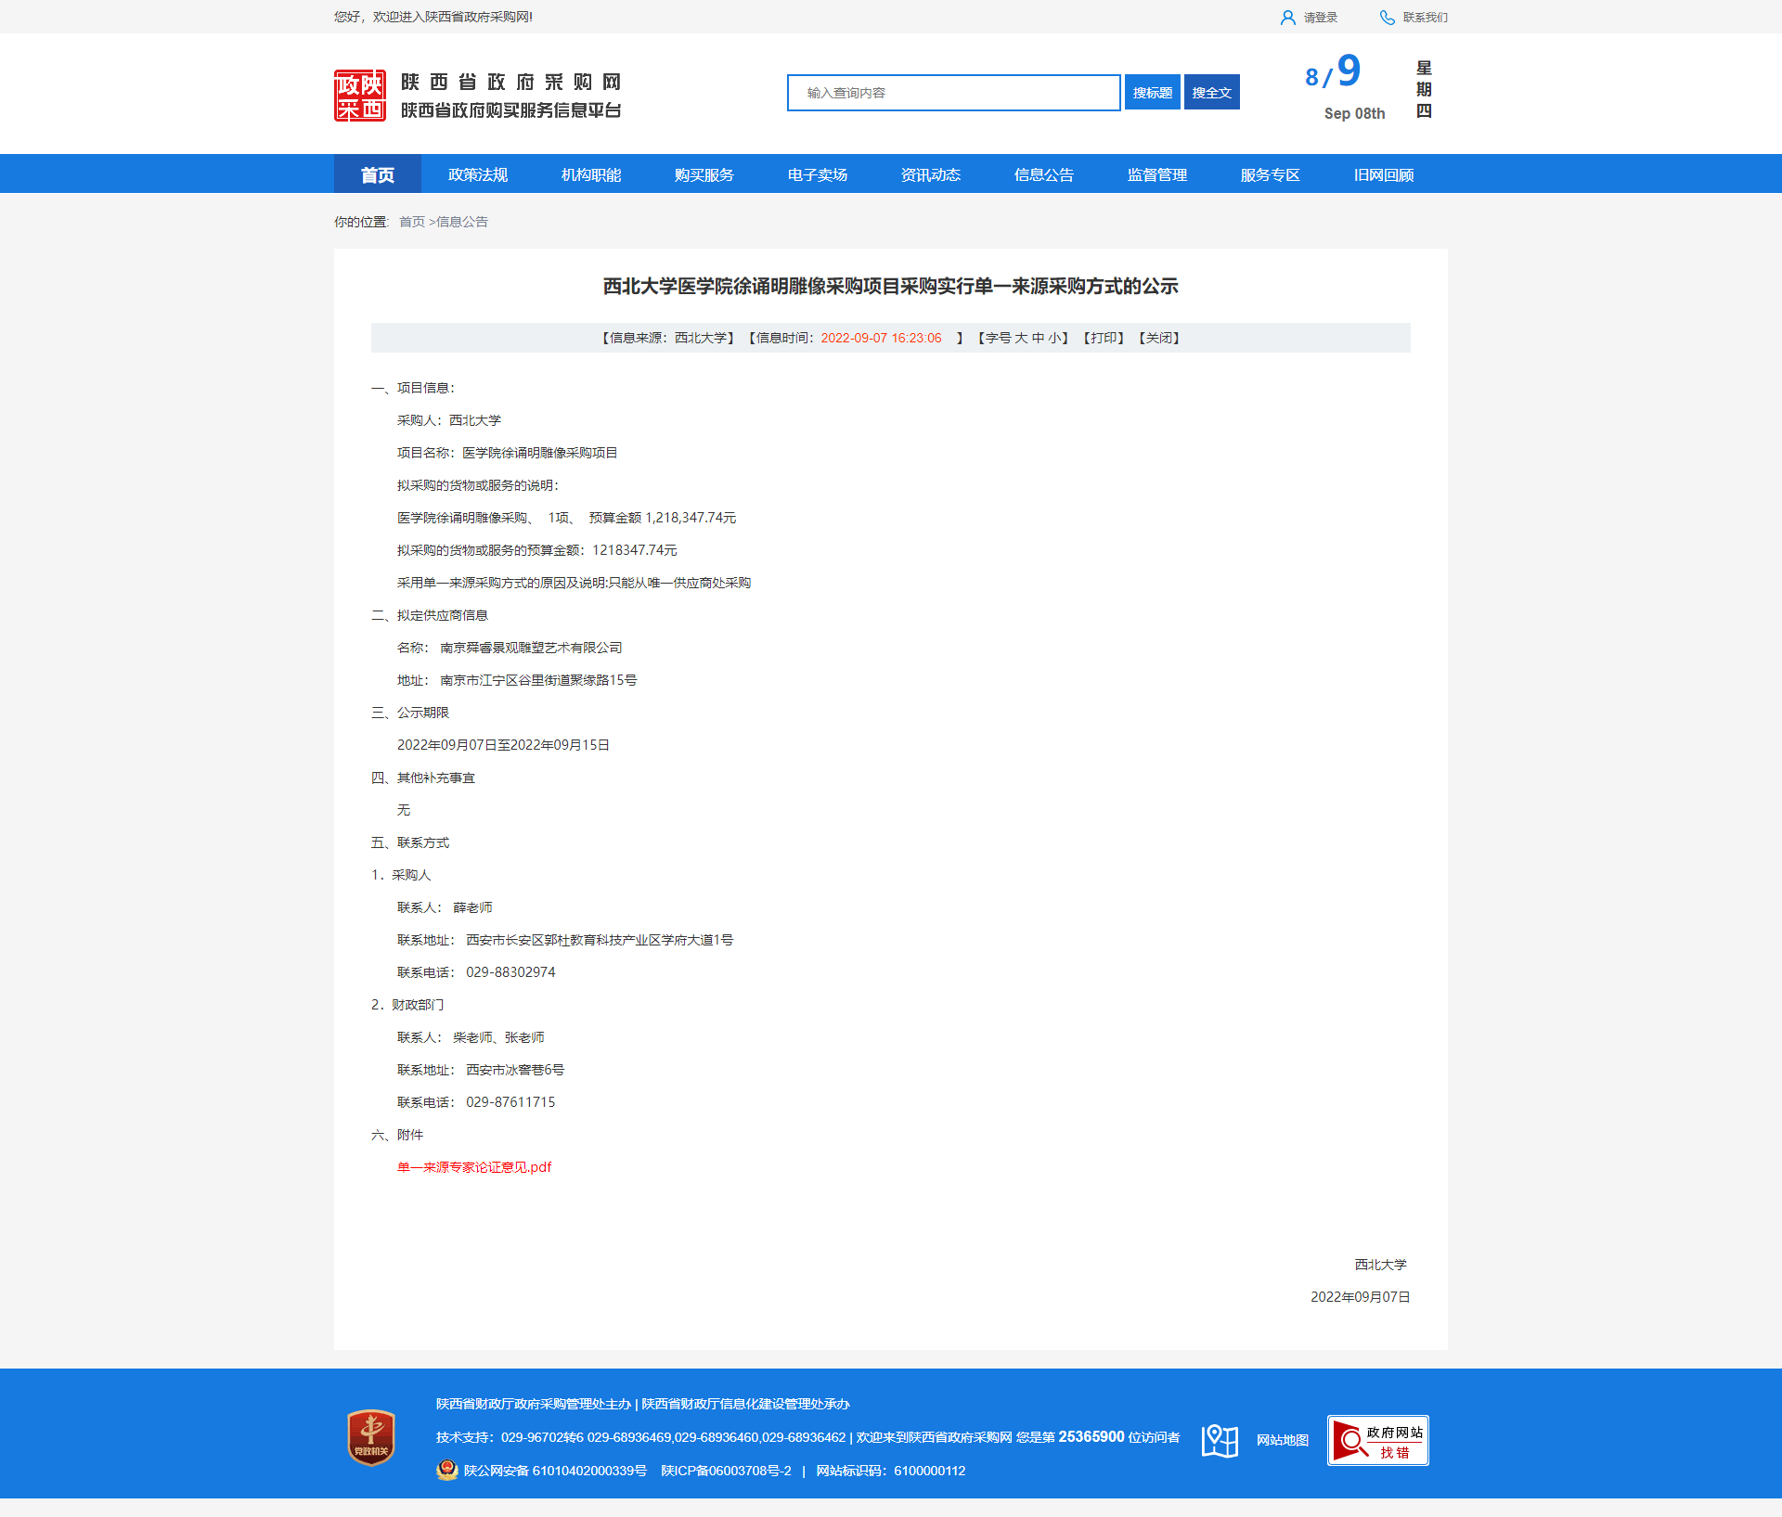
Task: Open the 政策法规 navigation menu
Action: click(477, 174)
